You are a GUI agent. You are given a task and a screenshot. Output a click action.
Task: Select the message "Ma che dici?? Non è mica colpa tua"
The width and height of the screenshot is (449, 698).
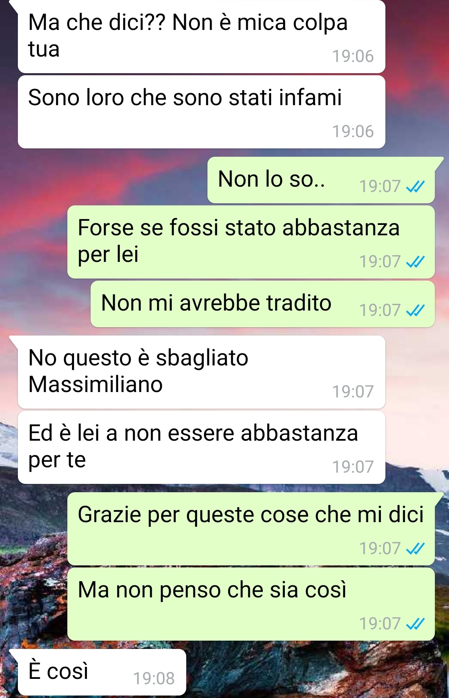coord(201,37)
